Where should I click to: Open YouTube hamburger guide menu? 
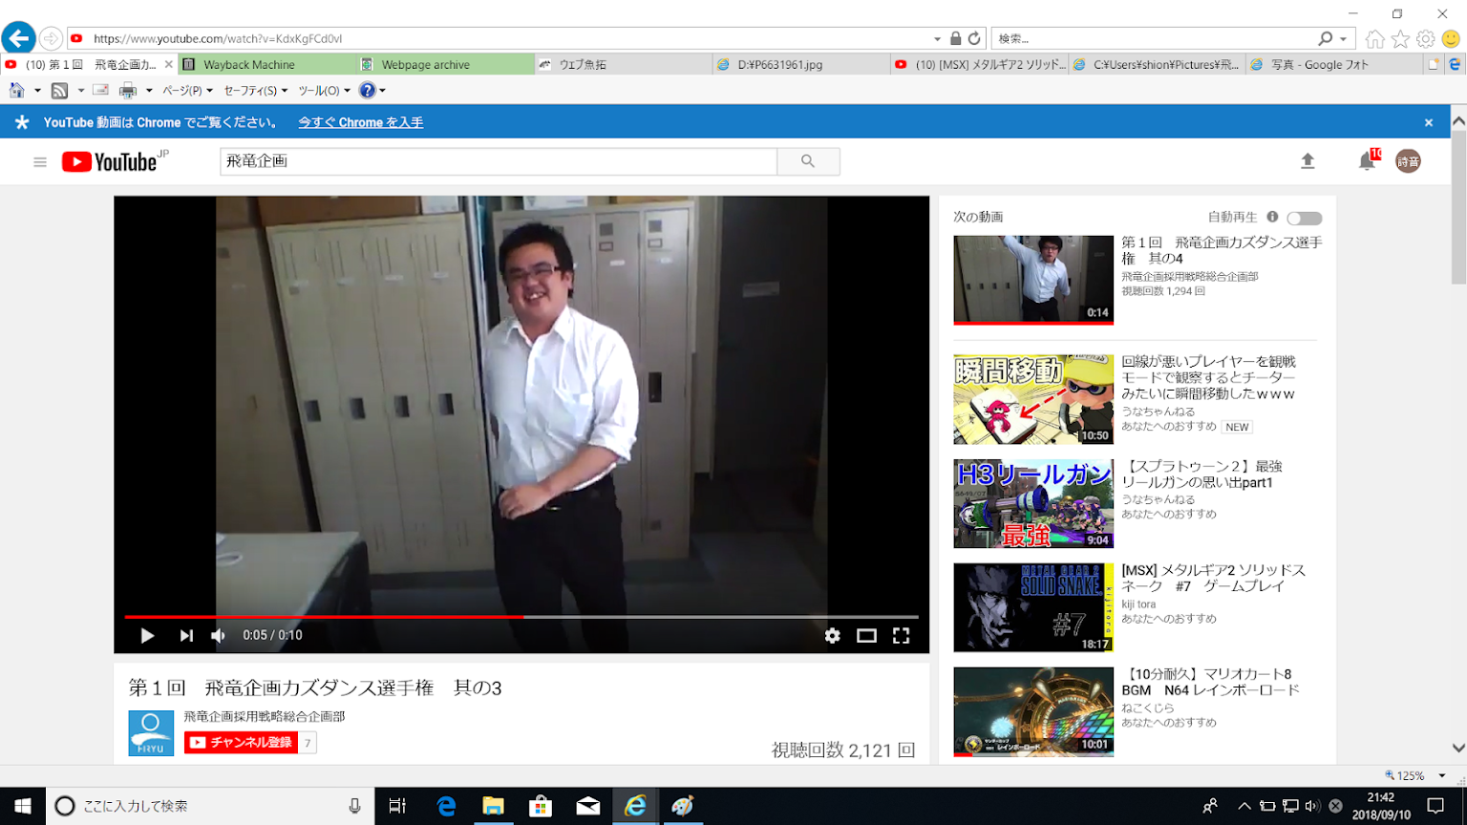(x=40, y=162)
